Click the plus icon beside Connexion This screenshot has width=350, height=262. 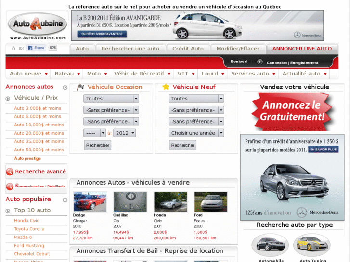259,62
